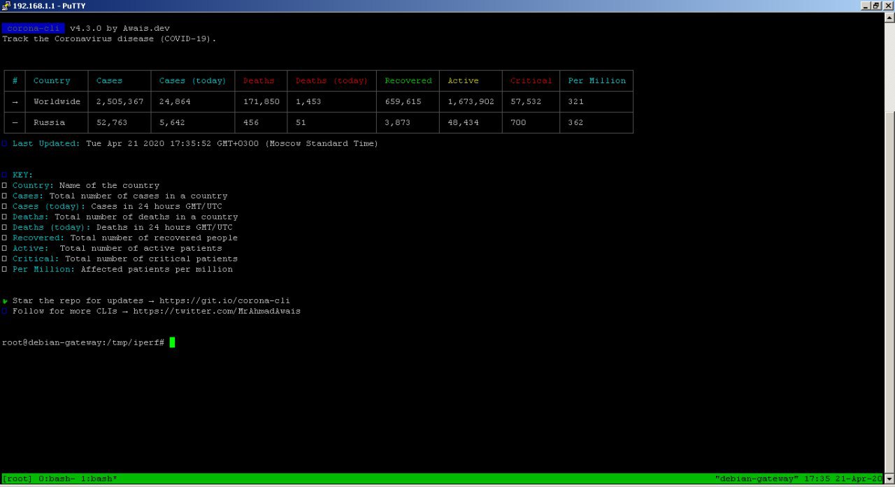Viewport: 895px width, 487px height.
Task: Click tmux window 0:bash- in status bar
Action: [x=57, y=479]
